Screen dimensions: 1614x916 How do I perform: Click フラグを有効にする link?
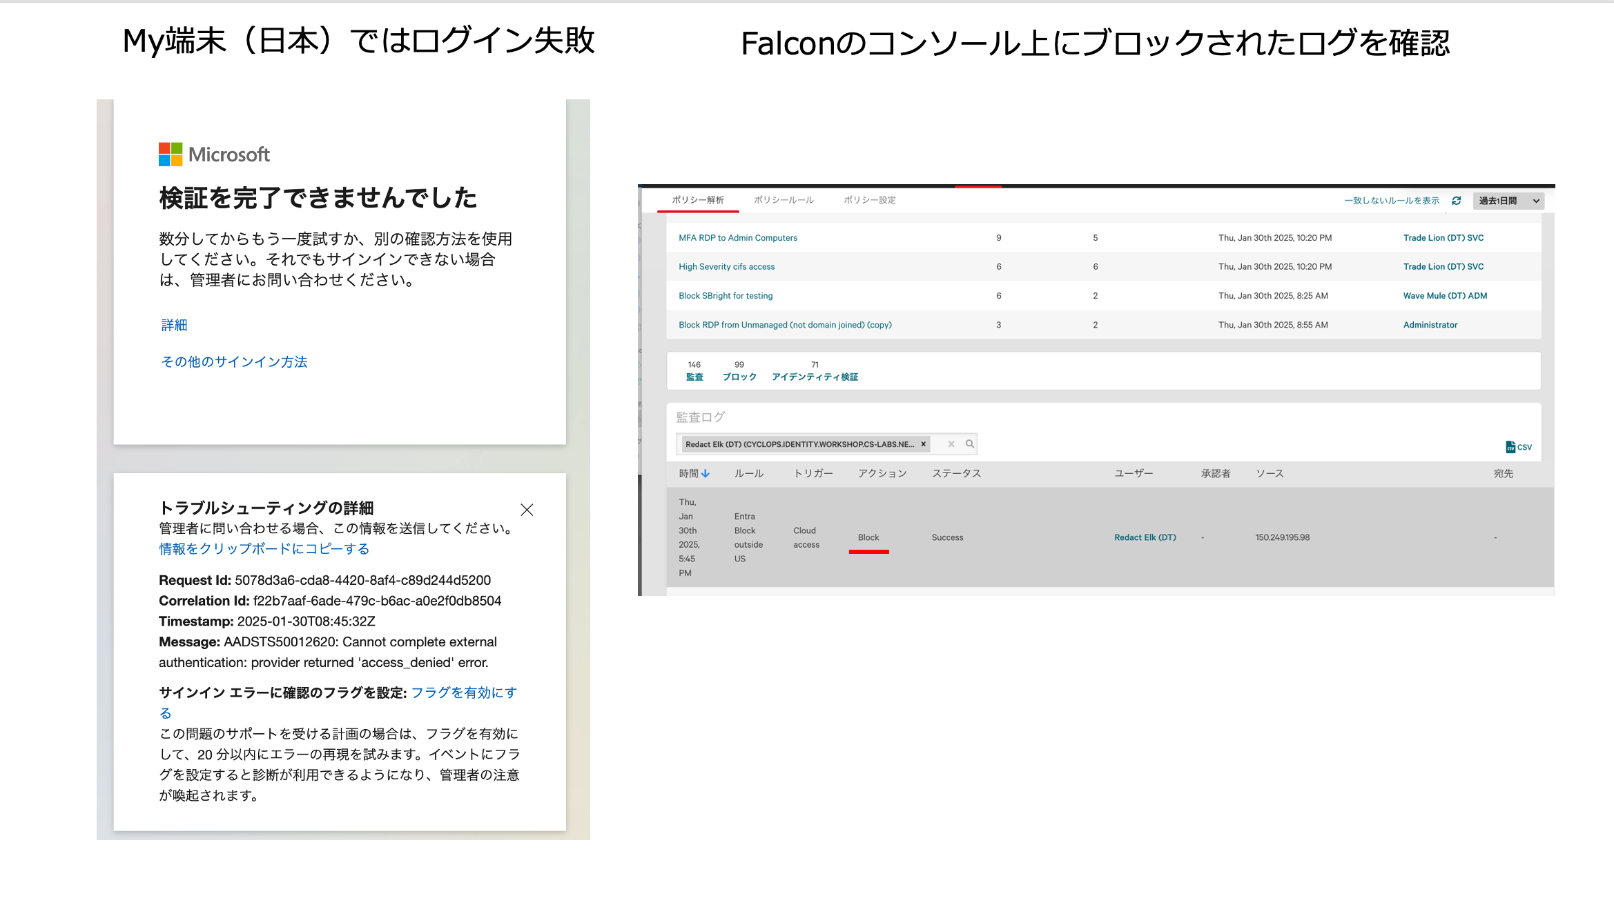click(x=464, y=693)
